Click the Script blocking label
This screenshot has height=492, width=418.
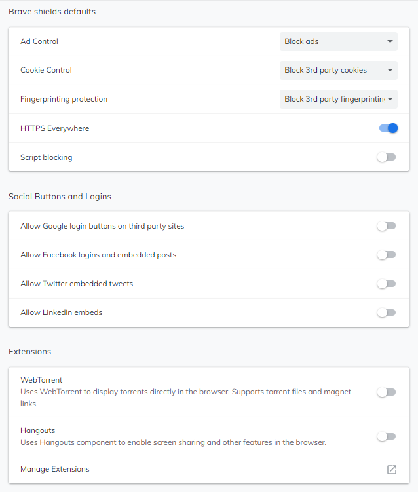(47, 157)
